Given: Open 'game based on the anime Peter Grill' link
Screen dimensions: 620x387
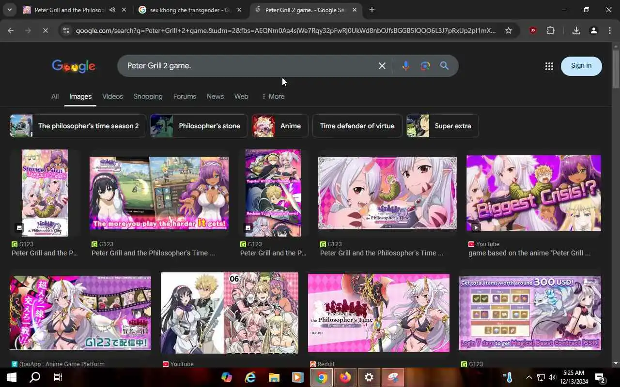Looking at the screenshot, I should click(x=529, y=253).
